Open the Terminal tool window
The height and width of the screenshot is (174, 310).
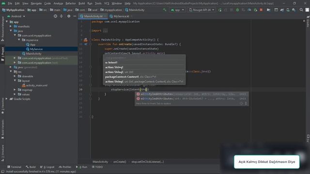click(14, 167)
